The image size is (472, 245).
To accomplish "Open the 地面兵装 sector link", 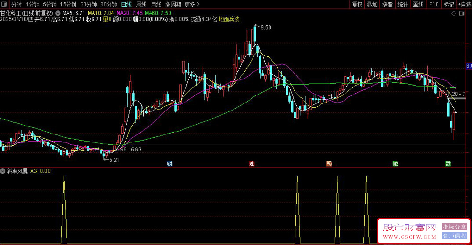I will 229,19.
